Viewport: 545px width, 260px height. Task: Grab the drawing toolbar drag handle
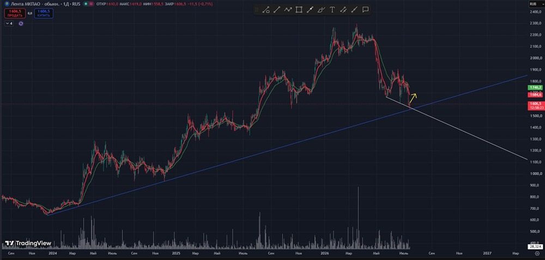[x=257, y=10]
